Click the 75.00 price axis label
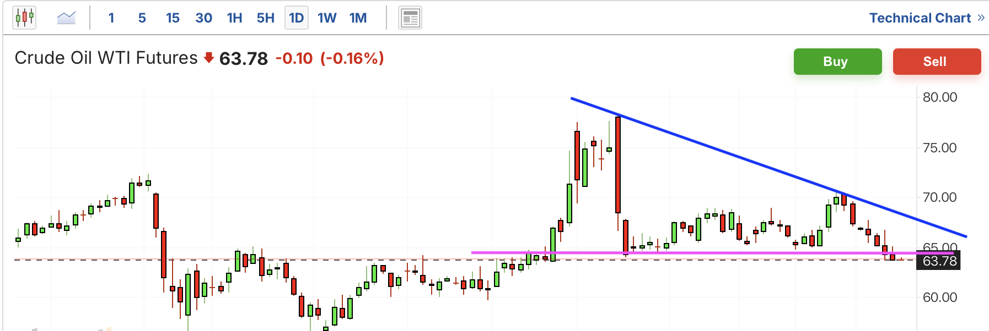This screenshot has height=331, width=989. (940, 148)
